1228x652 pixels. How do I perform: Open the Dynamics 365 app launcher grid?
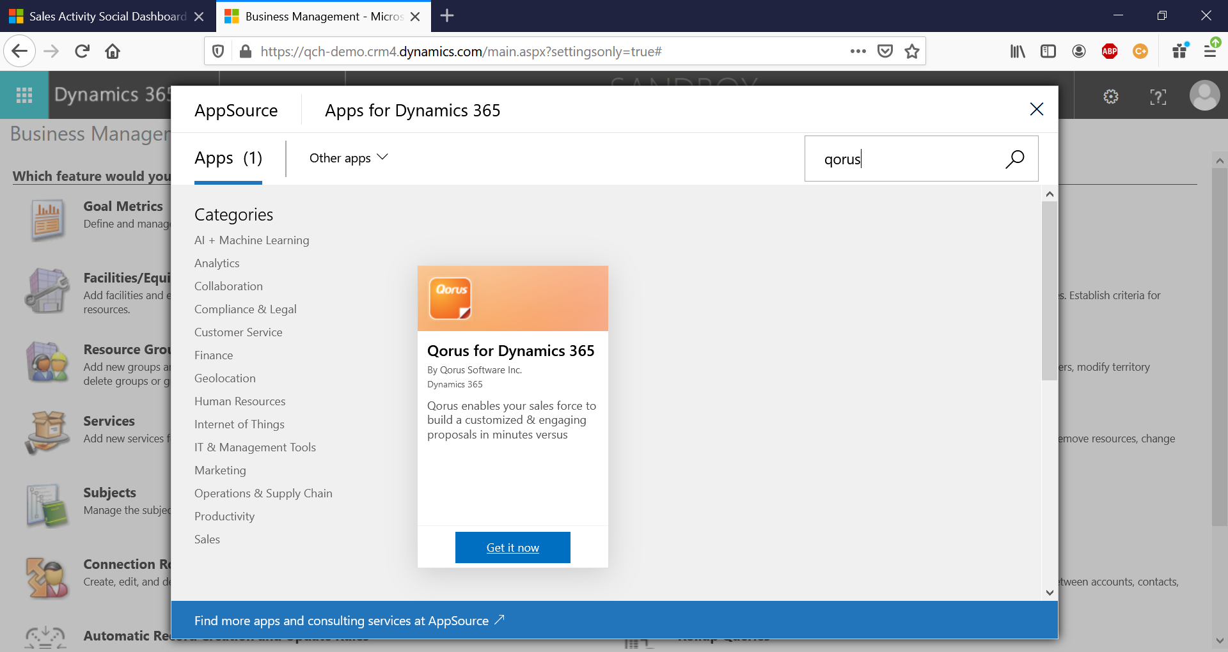coord(24,95)
